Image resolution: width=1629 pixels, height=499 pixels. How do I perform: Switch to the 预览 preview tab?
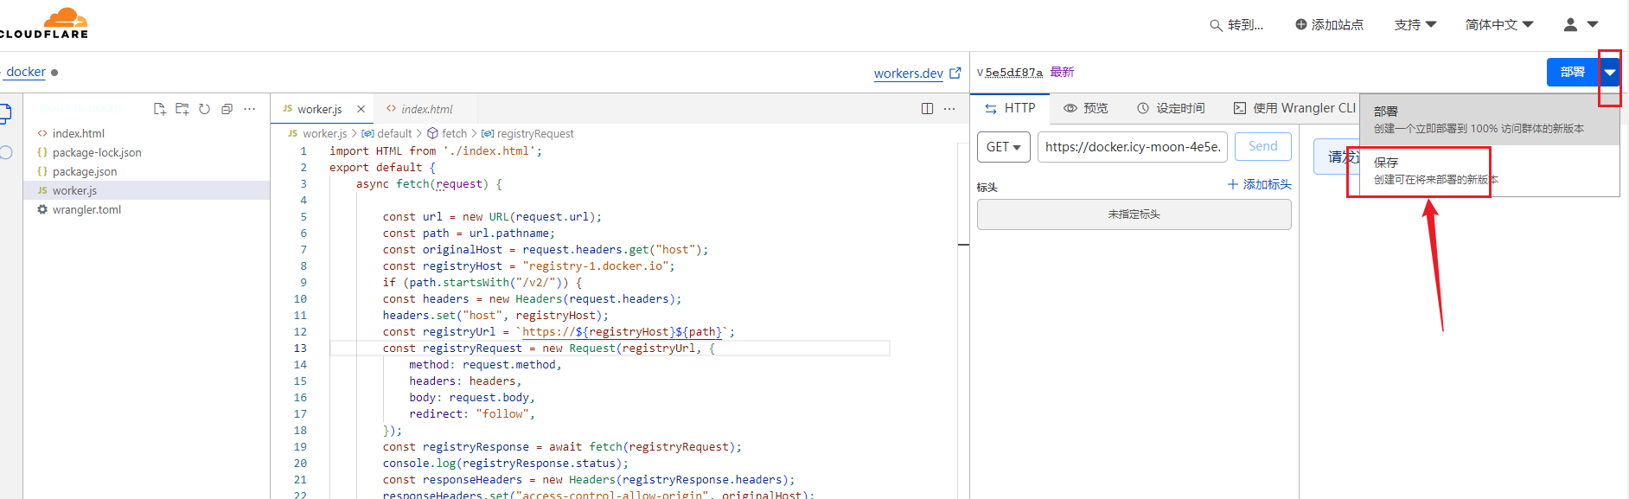[1086, 108]
